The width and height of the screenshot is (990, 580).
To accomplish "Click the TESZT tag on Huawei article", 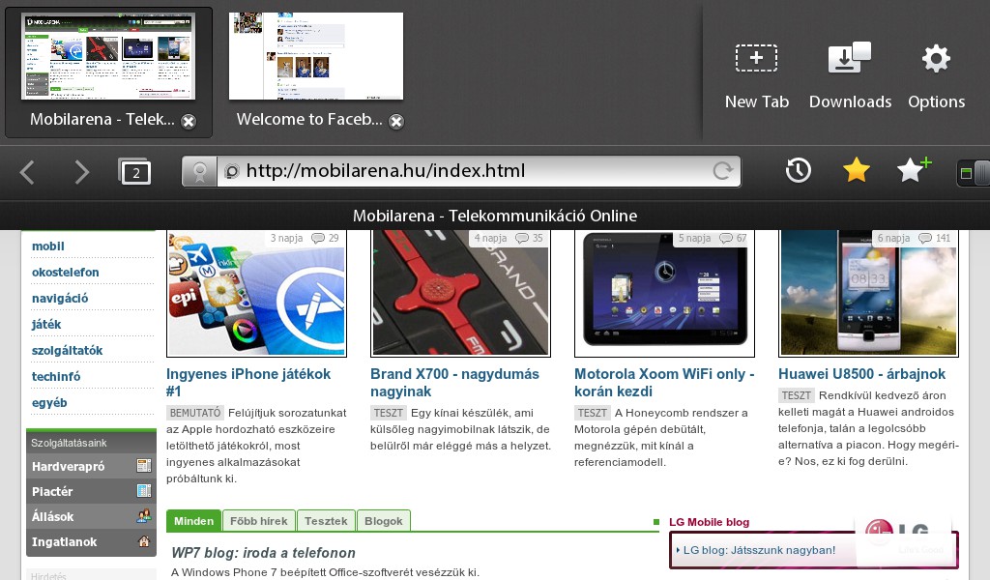I will pos(797,395).
